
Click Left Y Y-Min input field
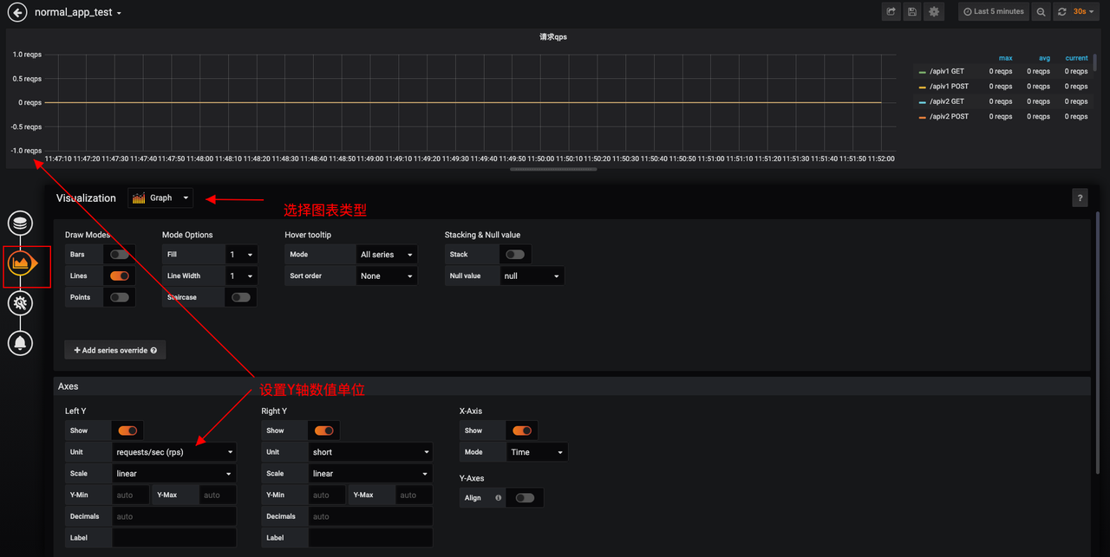(131, 495)
